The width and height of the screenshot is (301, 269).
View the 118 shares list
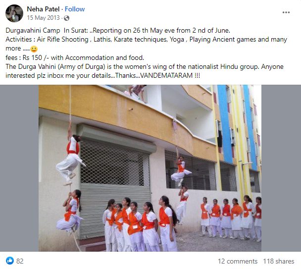(x=279, y=261)
